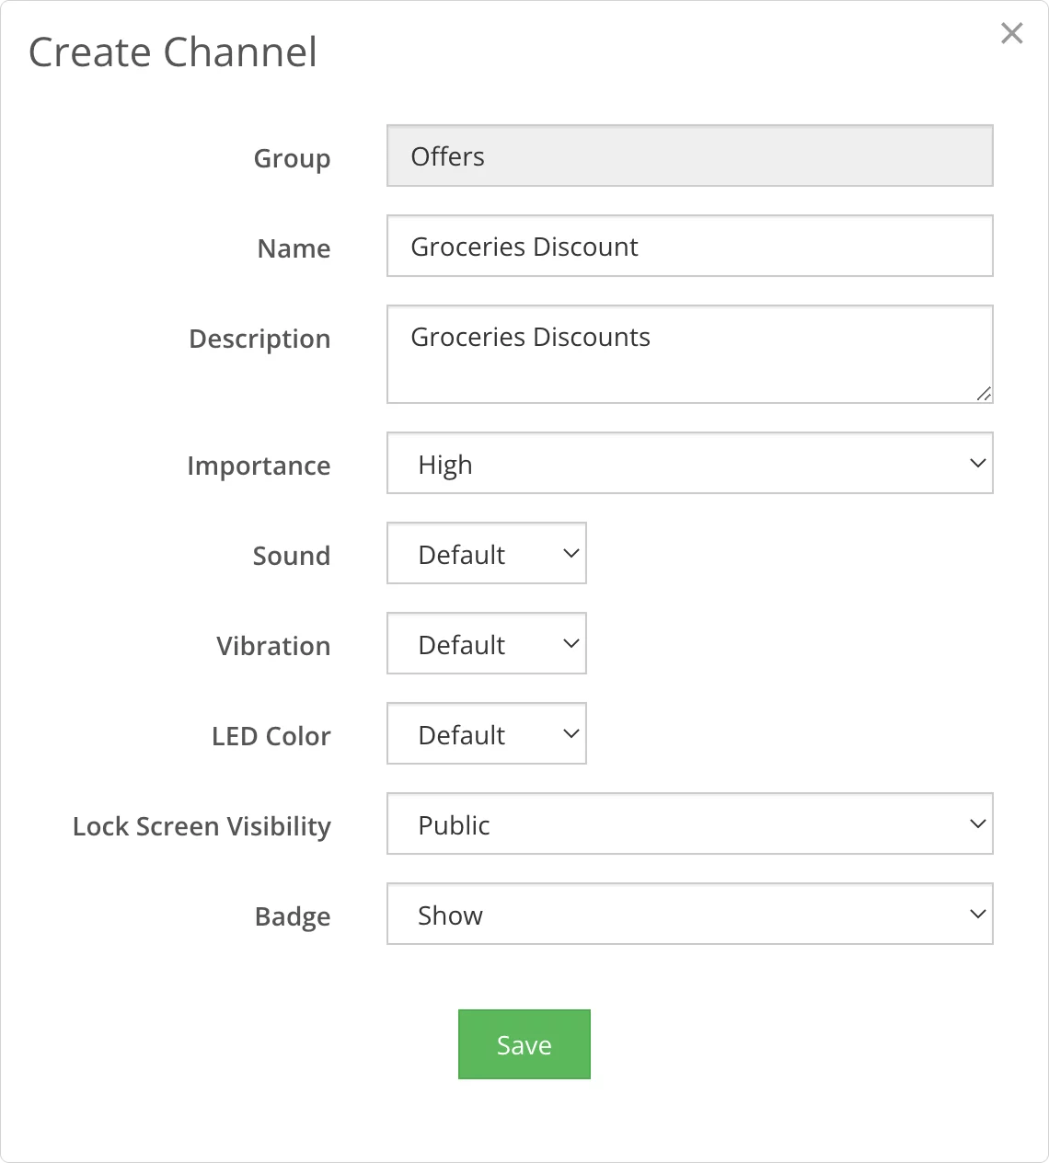Close the Create Channel dialog

click(x=1011, y=34)
